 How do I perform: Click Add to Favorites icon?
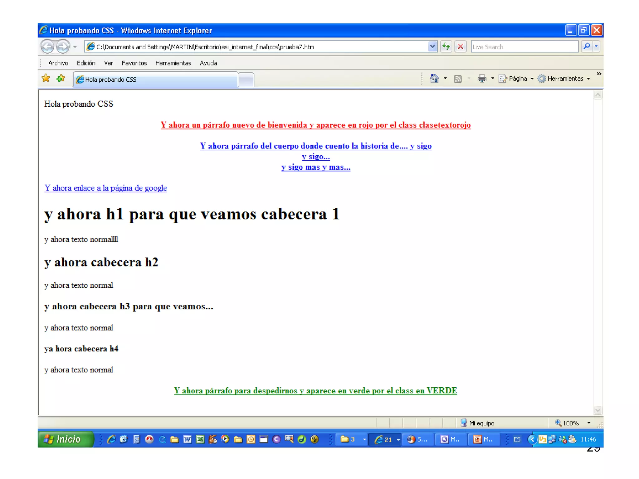click(x=61, y=78)
